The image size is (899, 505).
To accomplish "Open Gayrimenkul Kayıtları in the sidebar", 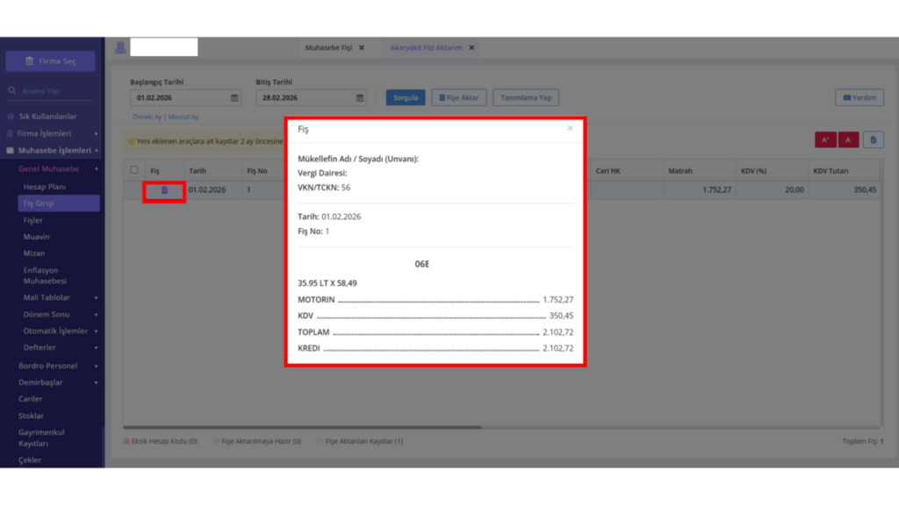I will tap(41, 438).
